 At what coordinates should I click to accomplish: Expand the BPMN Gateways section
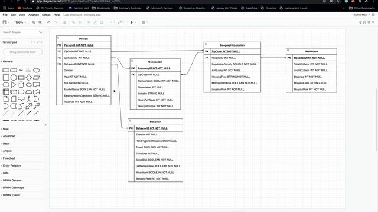click(13, 188)
